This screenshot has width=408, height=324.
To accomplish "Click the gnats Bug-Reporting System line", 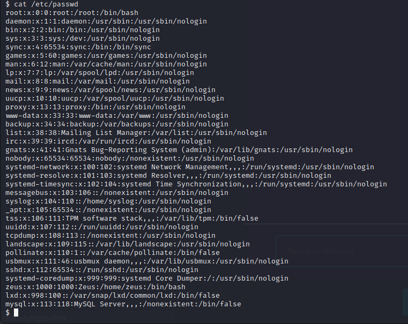I will (179, 149).
